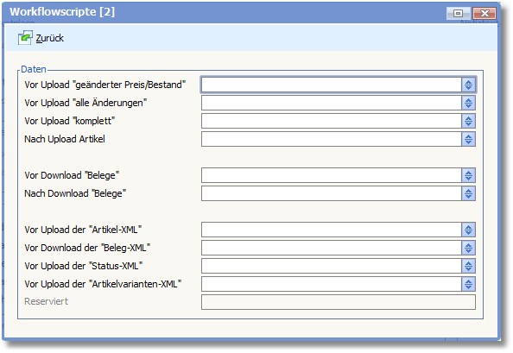513x353 pixels.
Task: Focus the Vor Upload "alle Änderungen" text field
Action: [332, 103]
